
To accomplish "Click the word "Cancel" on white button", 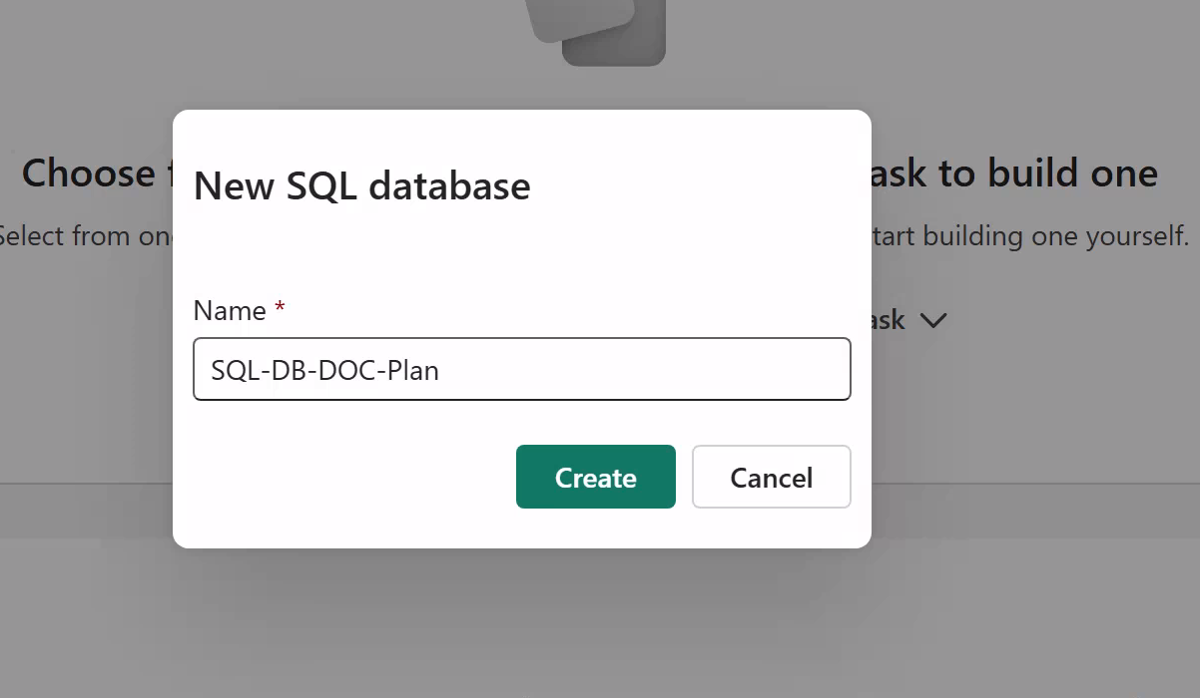I will tap(771, 478).
